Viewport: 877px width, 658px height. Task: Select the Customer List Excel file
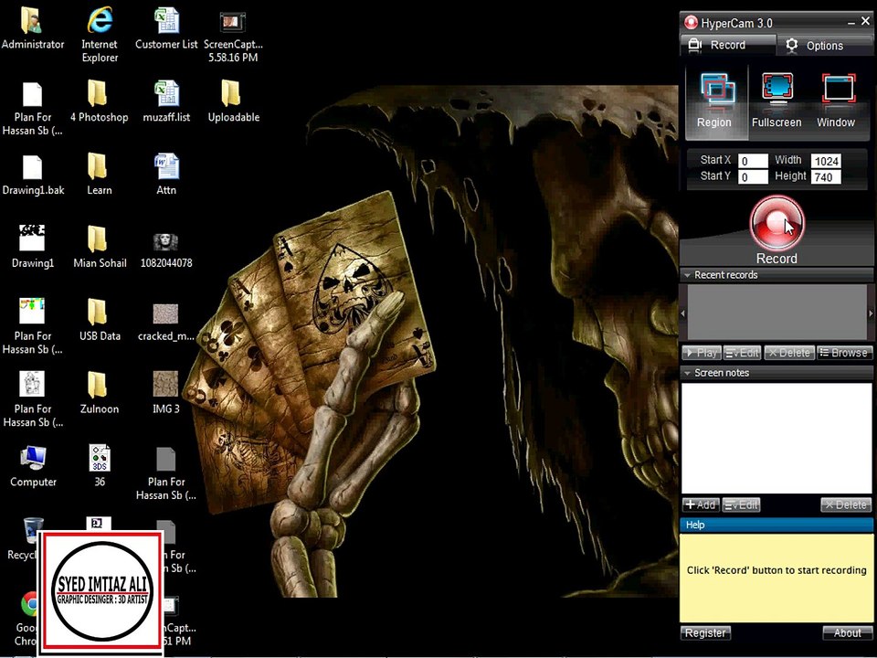[x=166, y=28]
